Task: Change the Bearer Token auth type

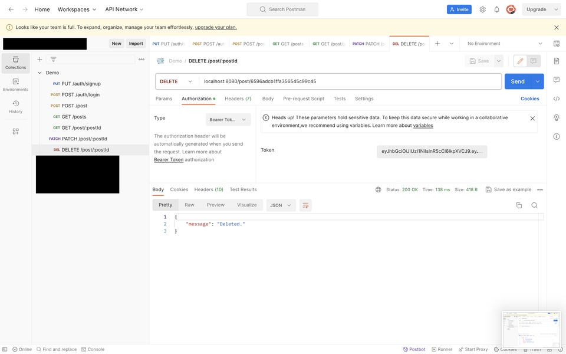Action: click(x=228, y=120)
